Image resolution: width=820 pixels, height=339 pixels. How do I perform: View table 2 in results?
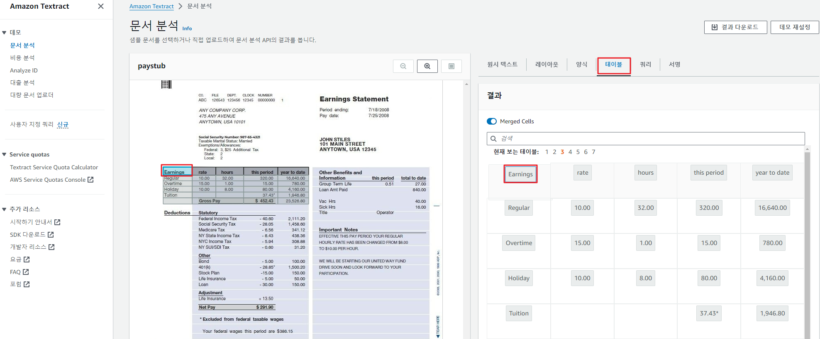point(554,152)
